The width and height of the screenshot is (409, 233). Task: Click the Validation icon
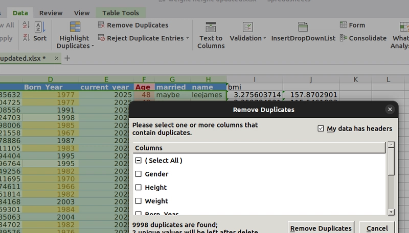(x=247, y=27)
